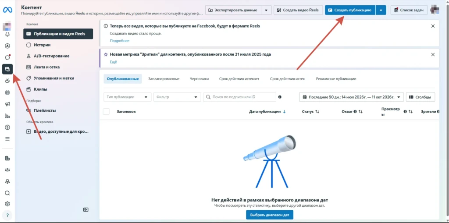
Task: Switch to Срок действия истекает tab
Action: tap(239, 79)
